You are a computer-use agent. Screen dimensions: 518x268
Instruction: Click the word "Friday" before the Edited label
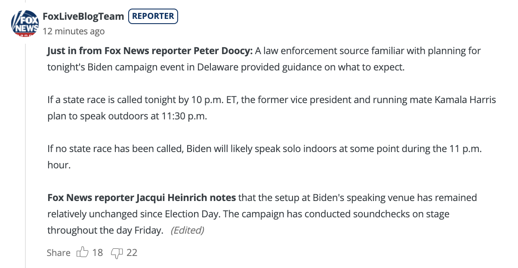[x=148, y=230]
